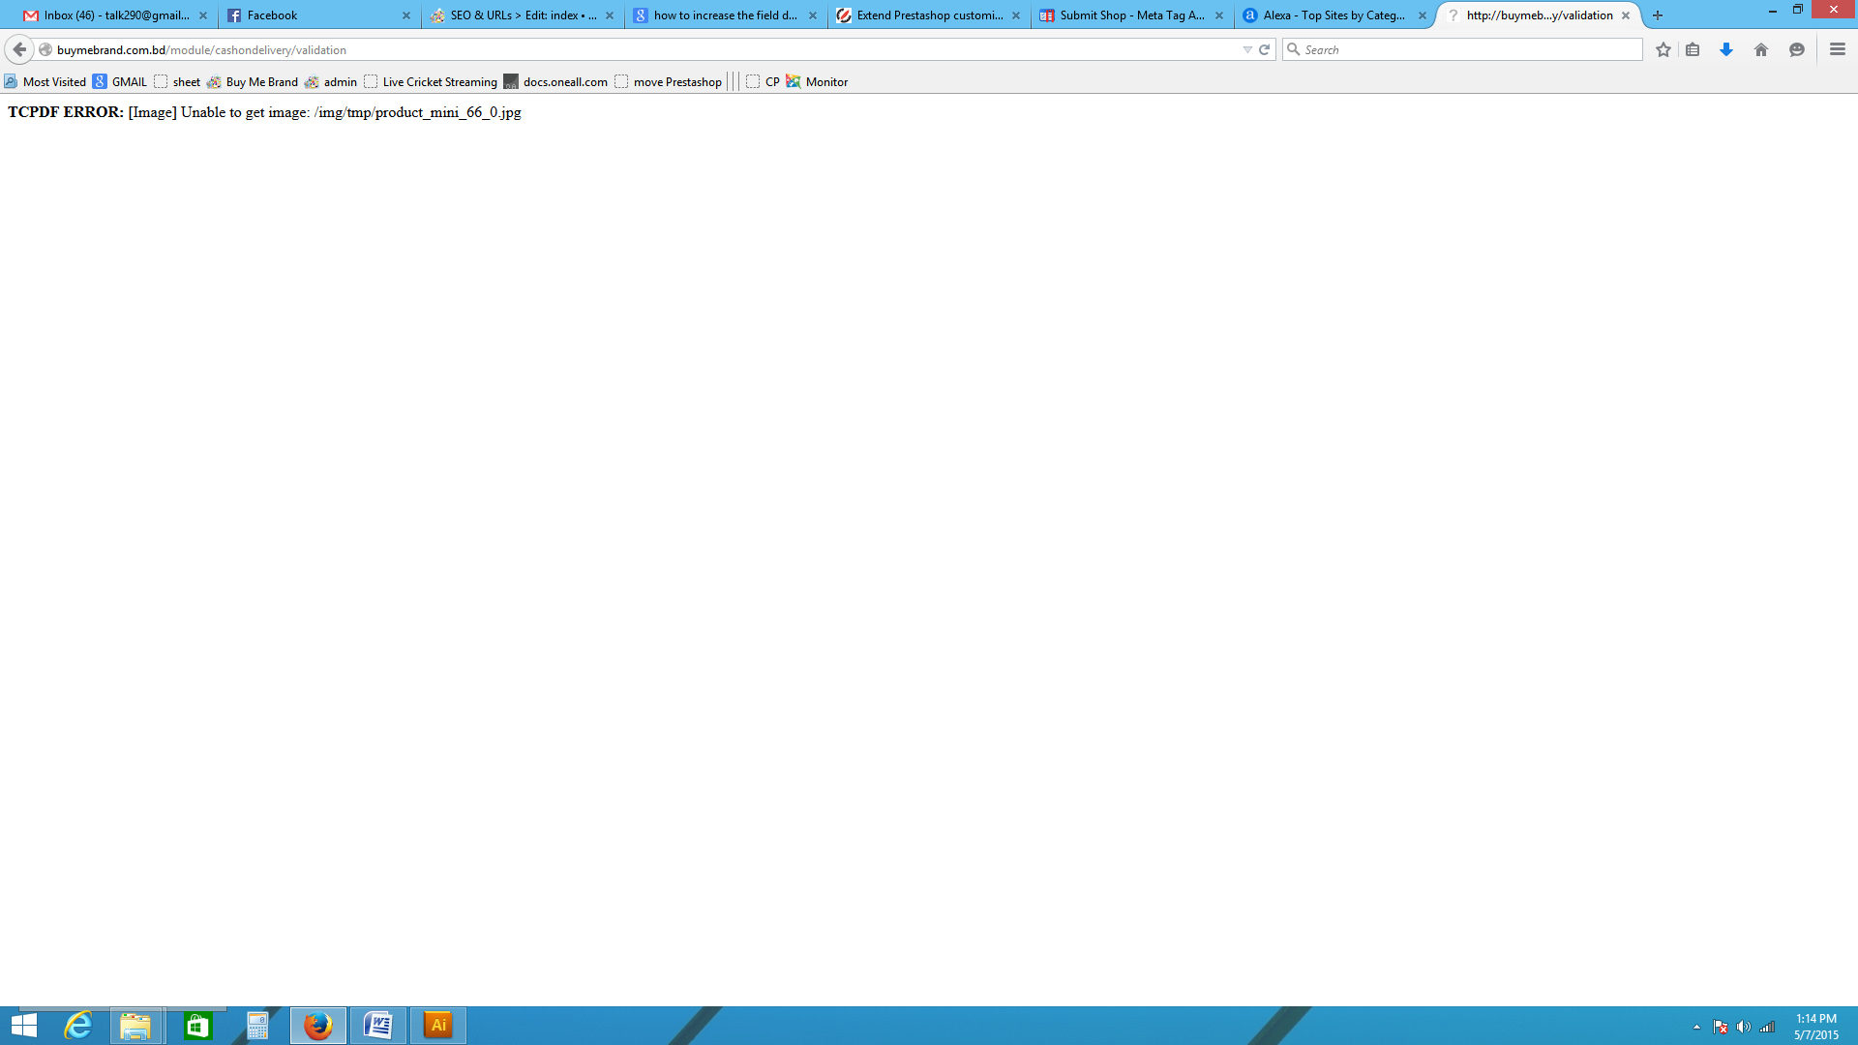The height and width of the screenshot is (1045, 1858).
Task: Reload the current page
Action: pos(1264,49)
